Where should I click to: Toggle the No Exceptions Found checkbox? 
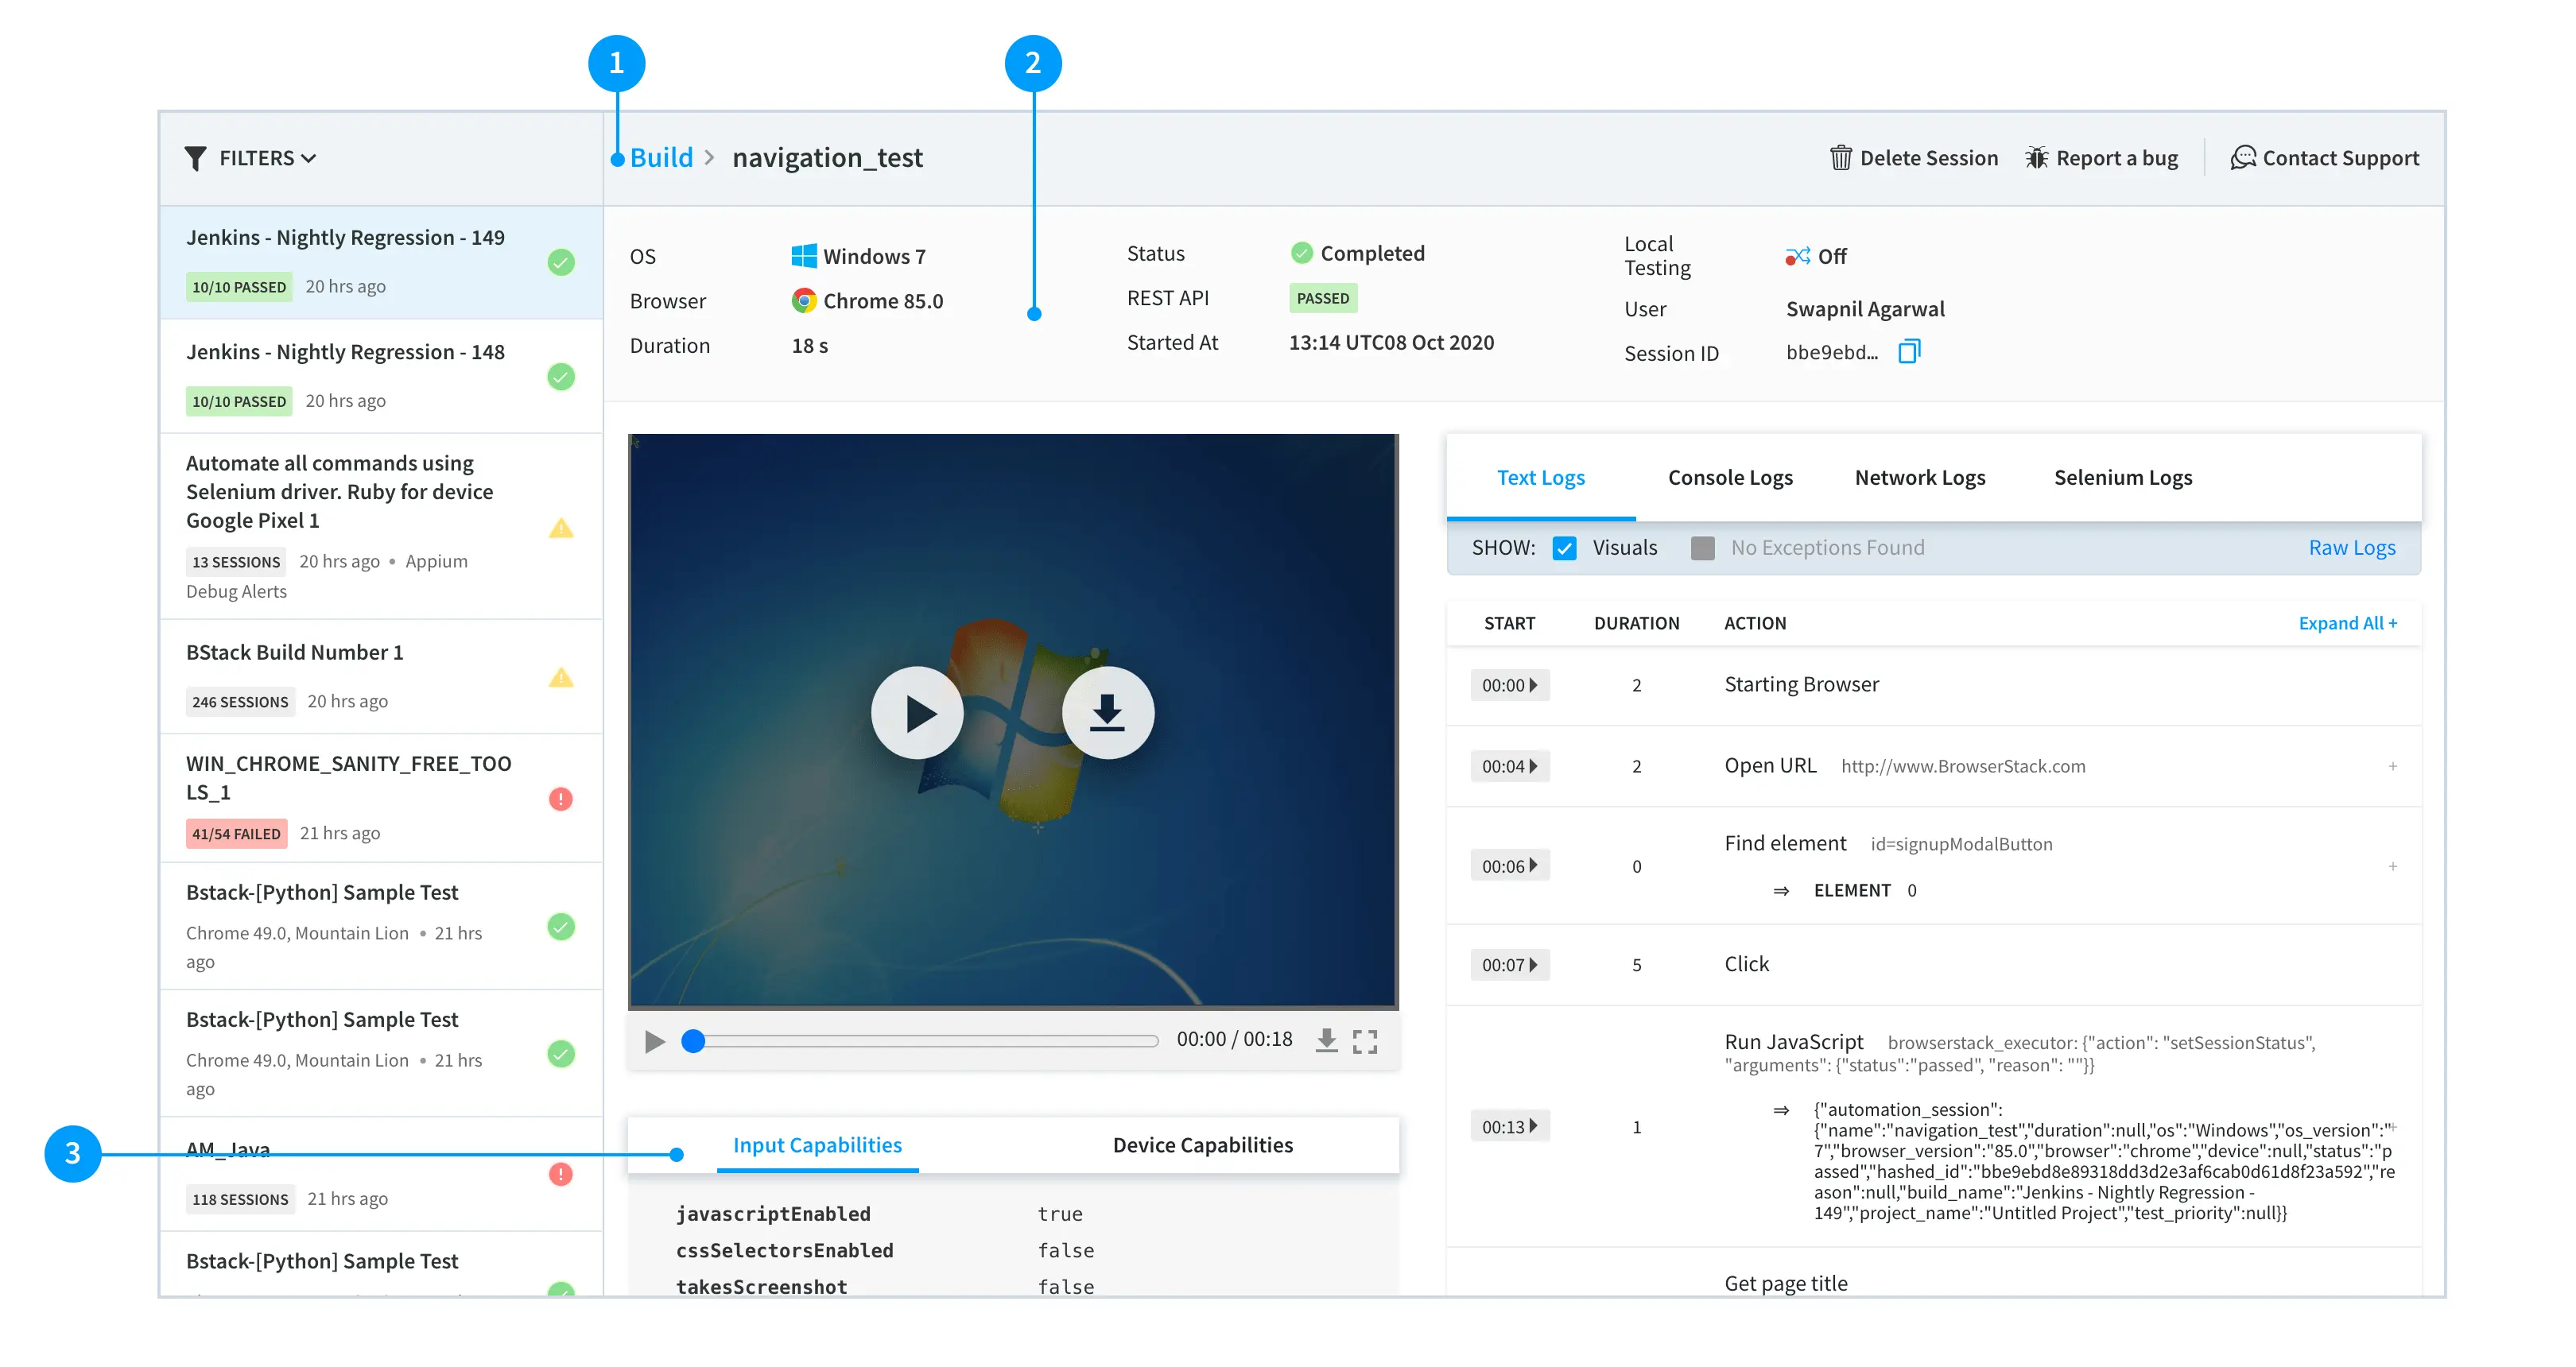point(1702,548)
